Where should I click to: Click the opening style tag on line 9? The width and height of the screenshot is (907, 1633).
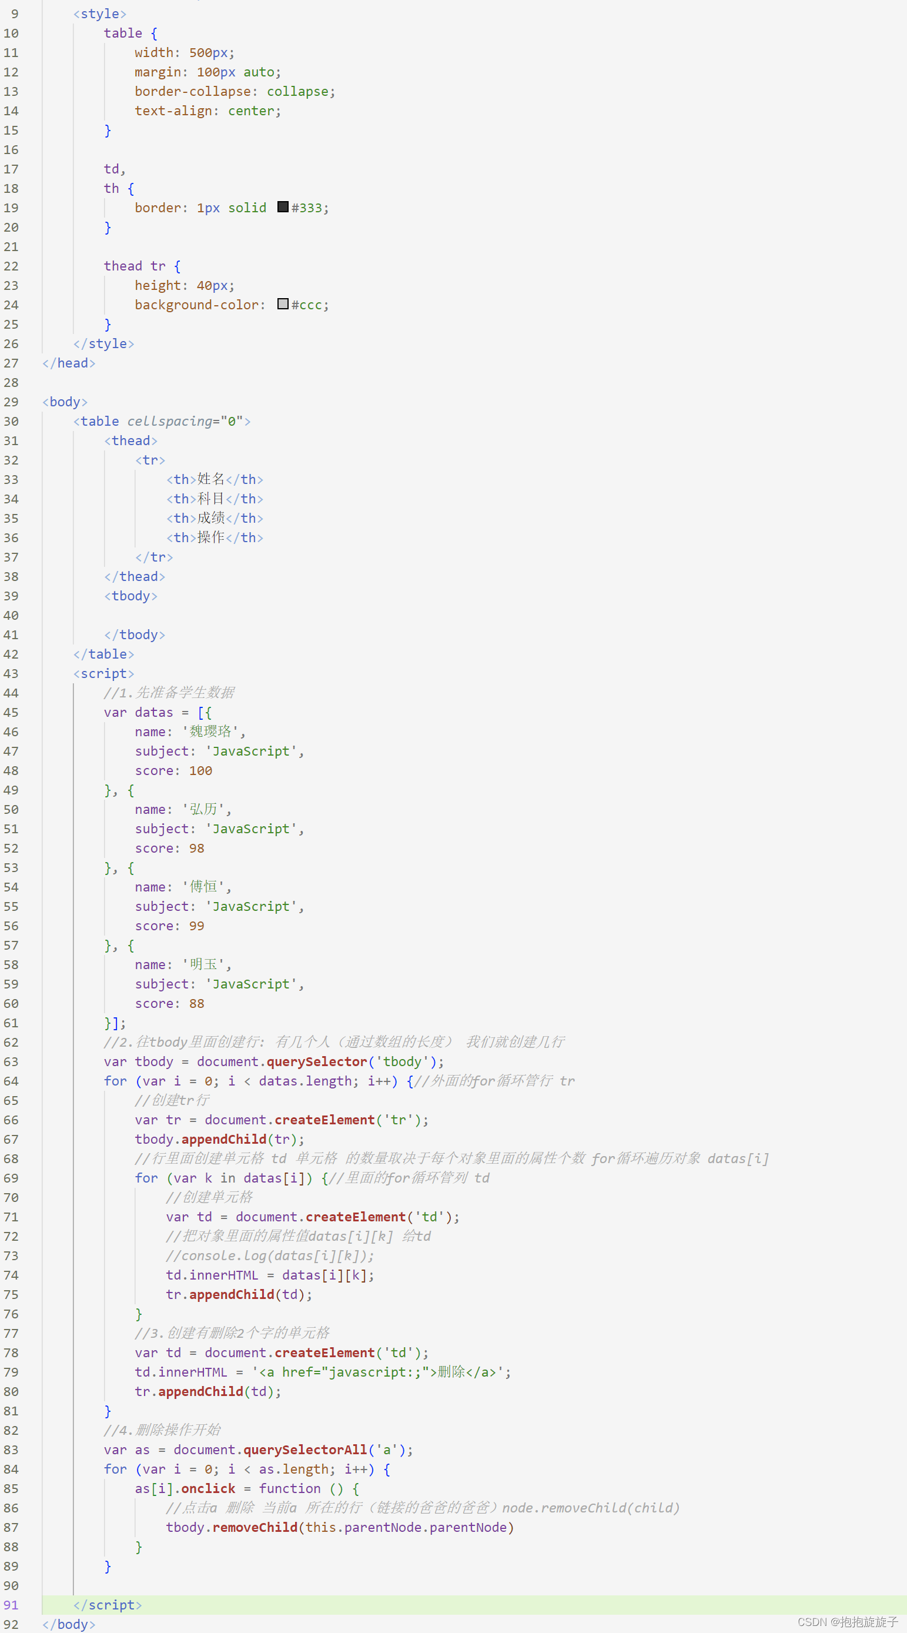99,14
